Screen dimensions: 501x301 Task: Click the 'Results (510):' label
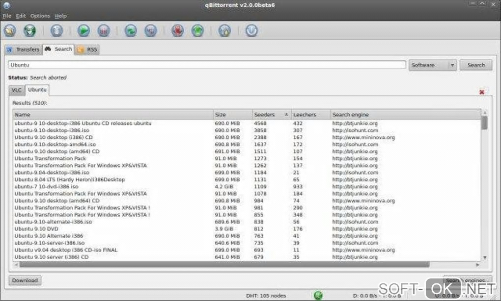coord(29,103)
